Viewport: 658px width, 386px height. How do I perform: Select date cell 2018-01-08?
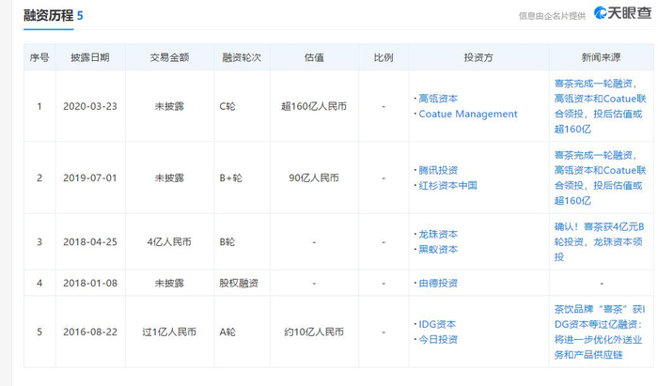tap(90, 284)
